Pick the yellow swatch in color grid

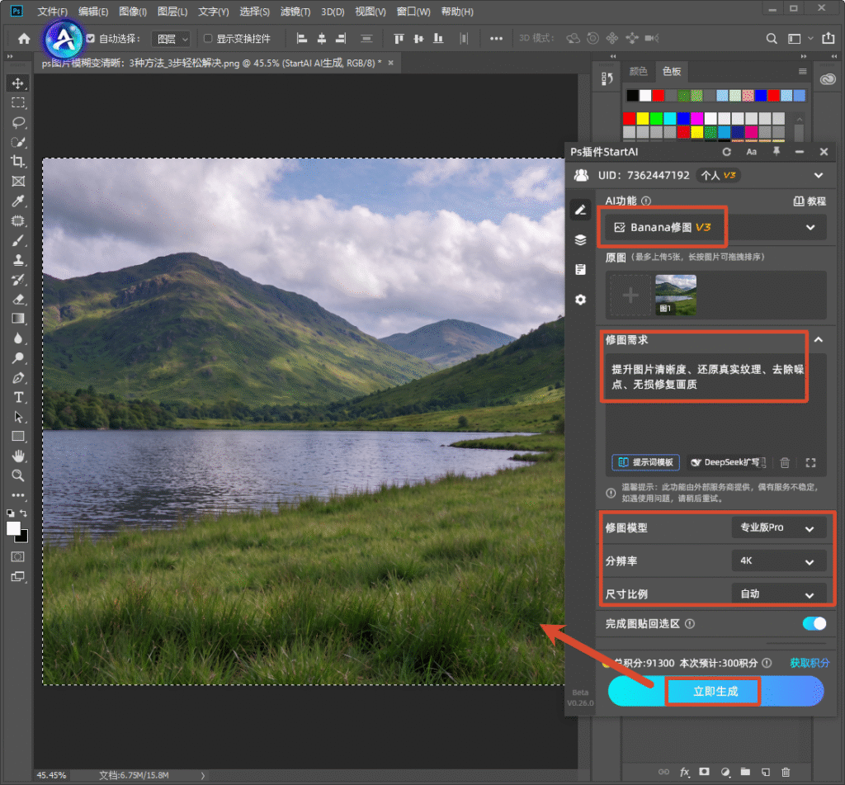click(643, 118)
